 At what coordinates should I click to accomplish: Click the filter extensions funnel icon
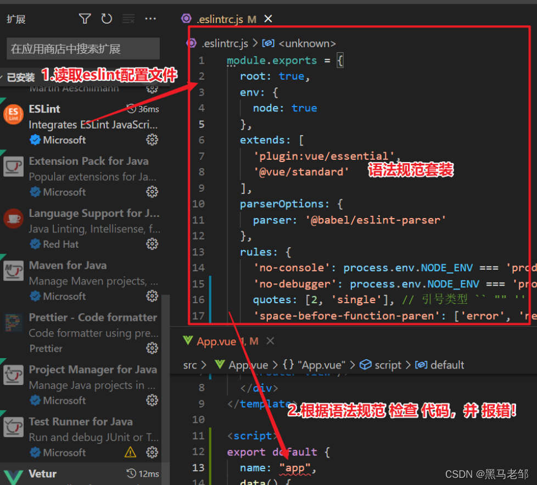click(x=85, y=19)
